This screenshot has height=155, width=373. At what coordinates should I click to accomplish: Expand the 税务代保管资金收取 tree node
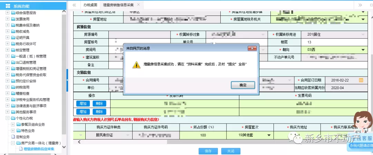click(7, 75)
